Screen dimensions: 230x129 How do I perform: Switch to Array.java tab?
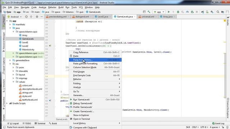168,17
